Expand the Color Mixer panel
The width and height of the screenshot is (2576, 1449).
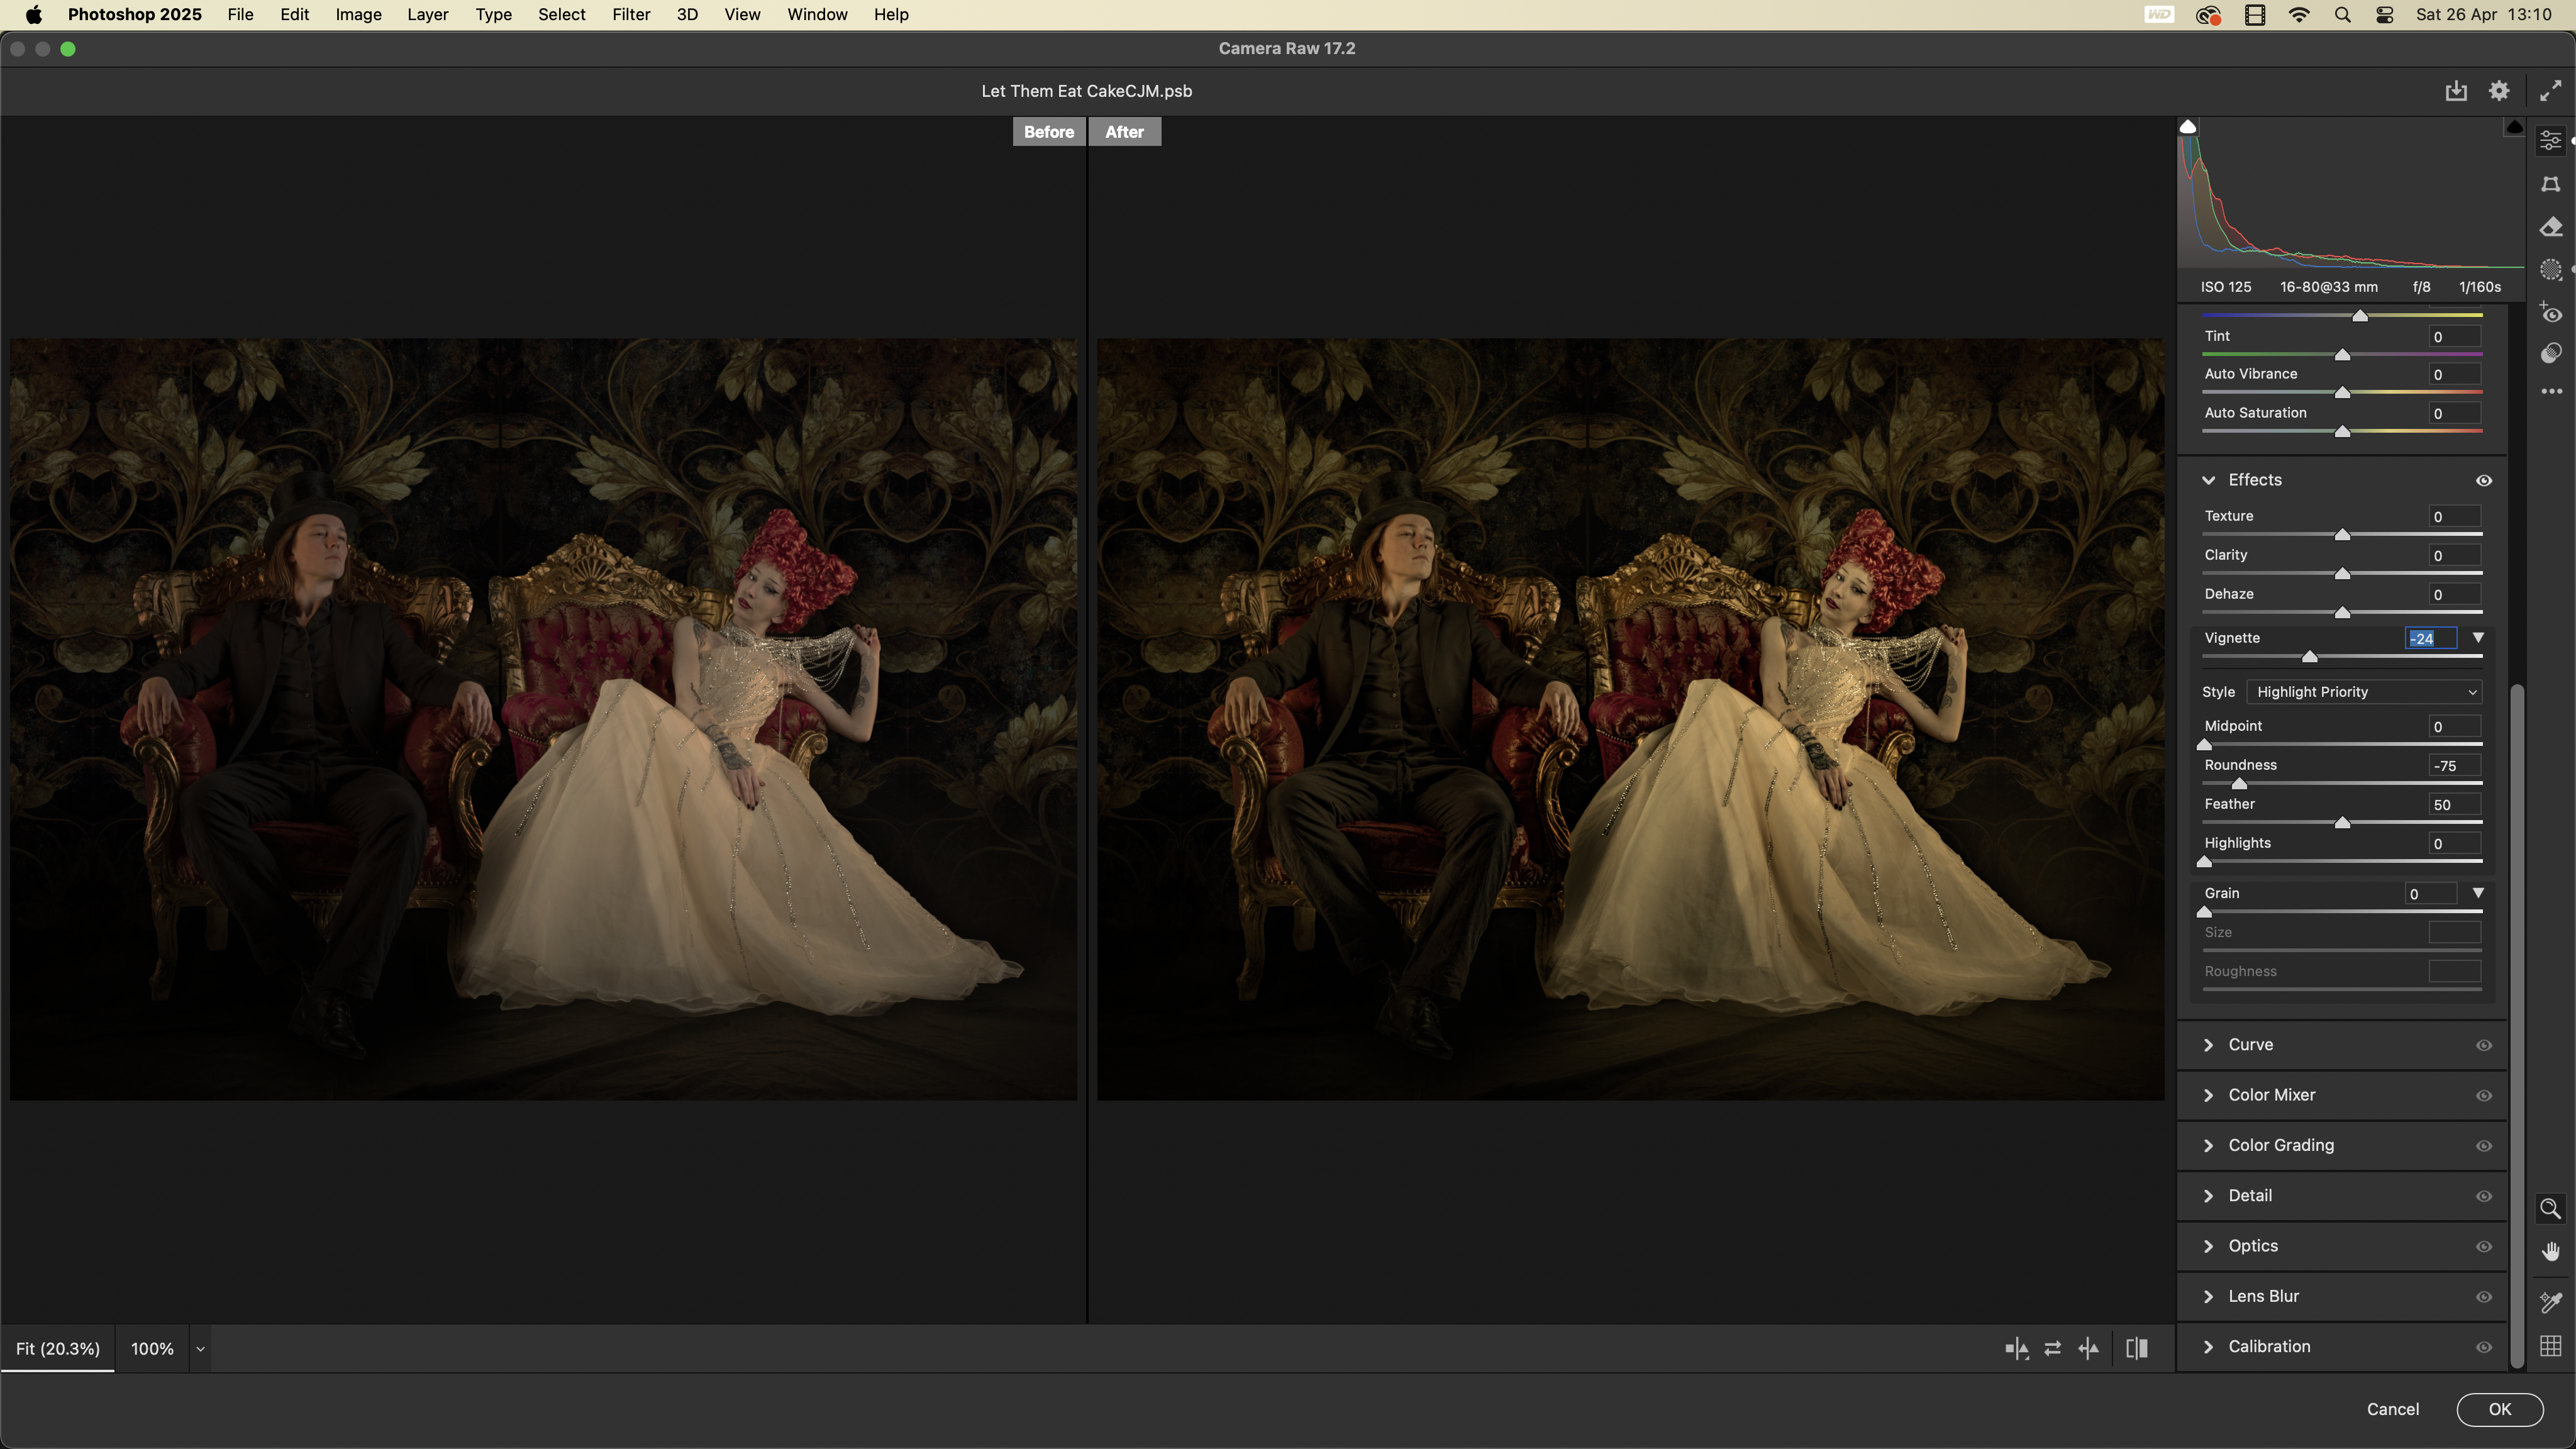2271,1095
